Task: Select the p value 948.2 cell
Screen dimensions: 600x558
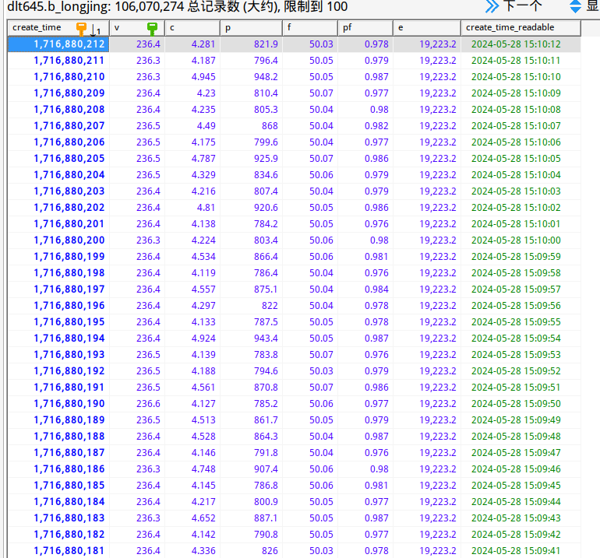Action: (x=251, y=77)
